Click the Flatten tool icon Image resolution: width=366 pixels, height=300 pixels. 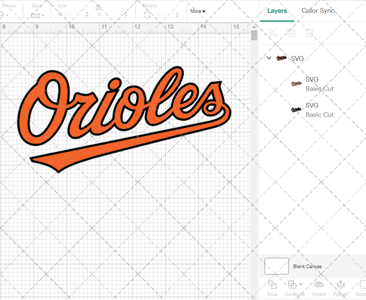(x=340, y=285)
